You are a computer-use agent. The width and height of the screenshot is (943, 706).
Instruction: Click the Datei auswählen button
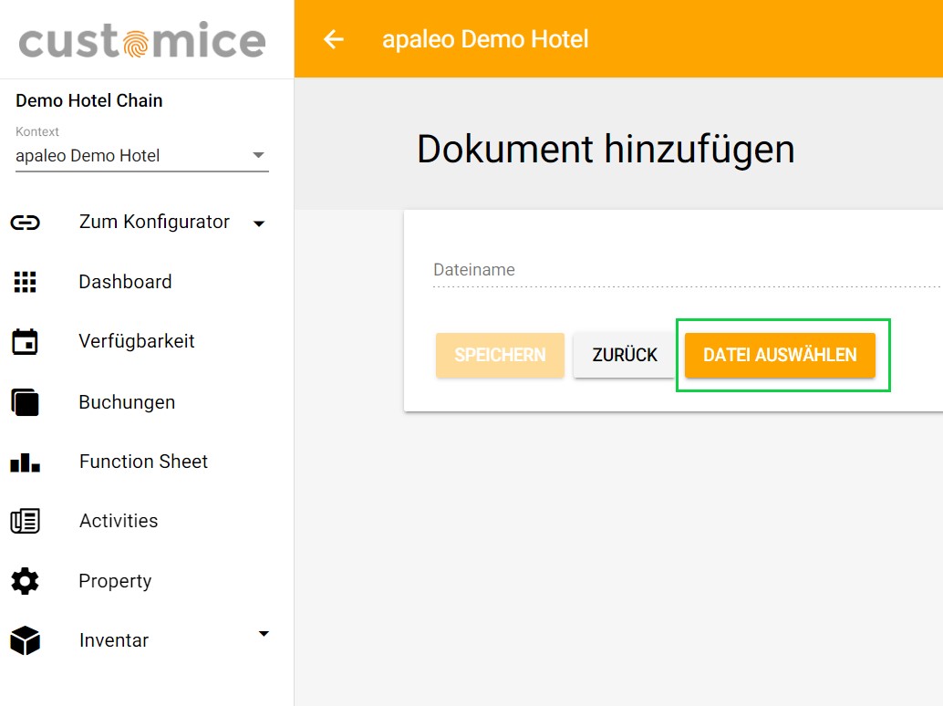coord(780,355)
